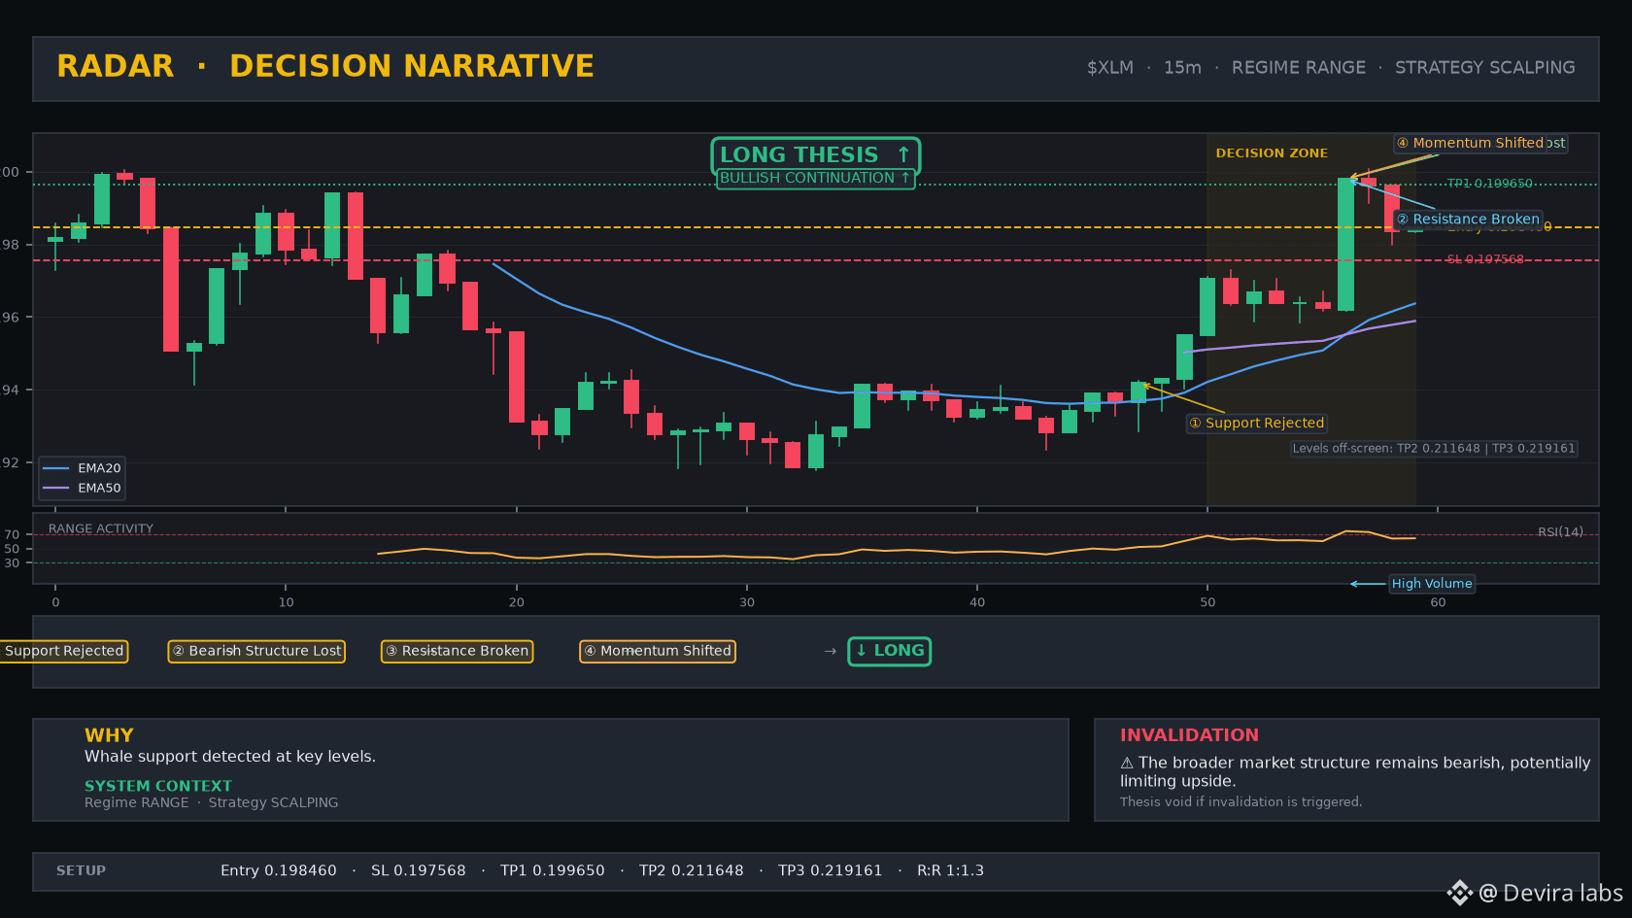Click the WHY heading
This screenshot has width=1632, height=918.
pos(109,735)
